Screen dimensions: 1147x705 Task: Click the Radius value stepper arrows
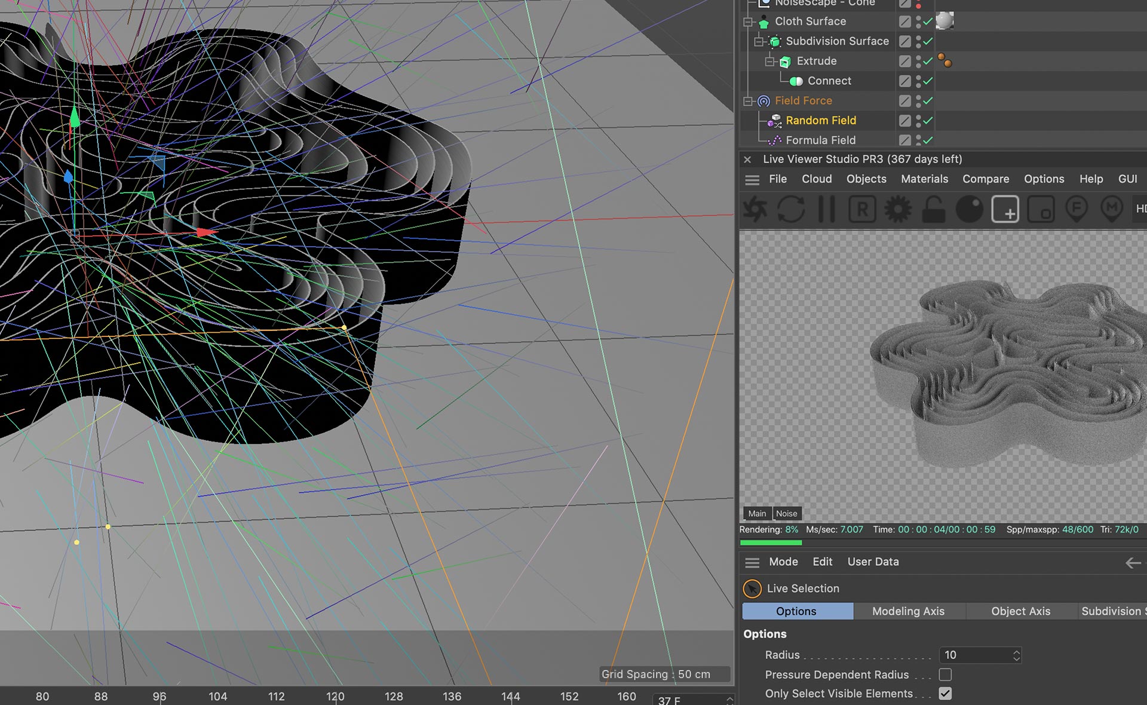(1016, 655)
